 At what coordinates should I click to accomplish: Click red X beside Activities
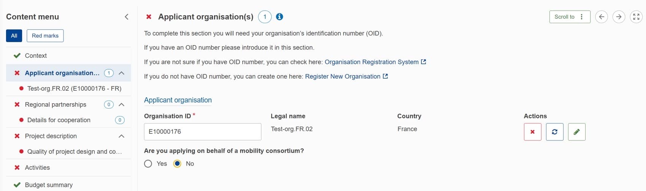17,167
